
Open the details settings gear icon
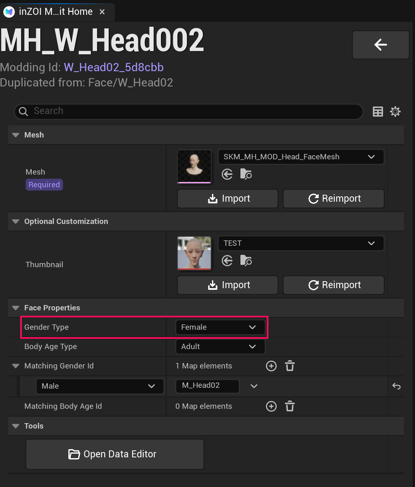[x=395, y=112]
